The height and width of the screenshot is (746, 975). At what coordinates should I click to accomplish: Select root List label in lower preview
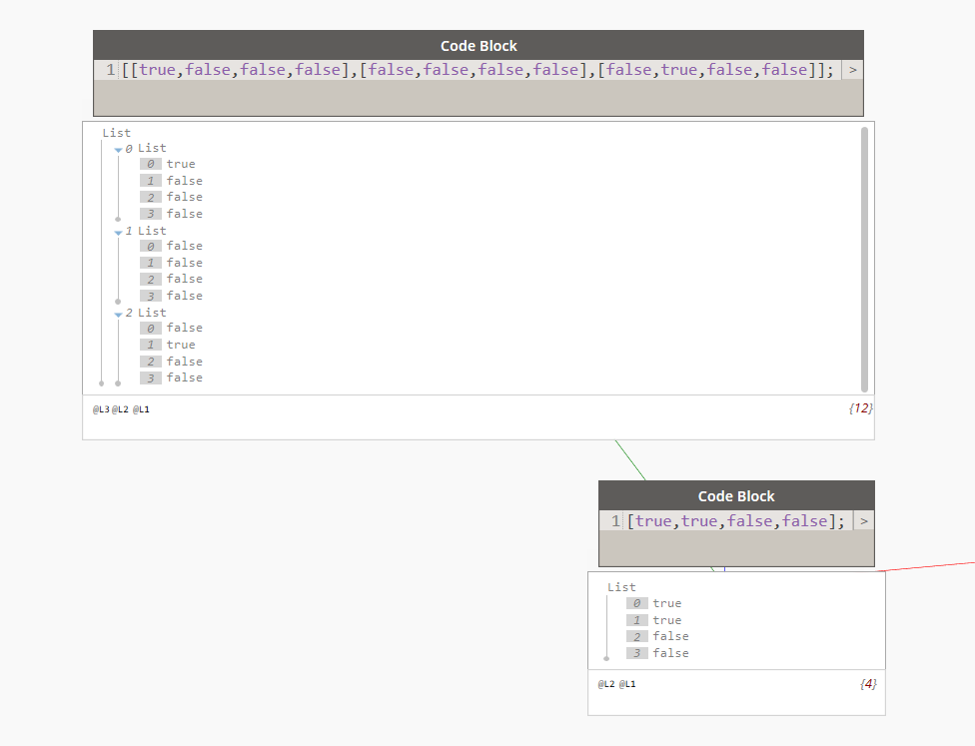pyautogui.click(x=621, y=587)
